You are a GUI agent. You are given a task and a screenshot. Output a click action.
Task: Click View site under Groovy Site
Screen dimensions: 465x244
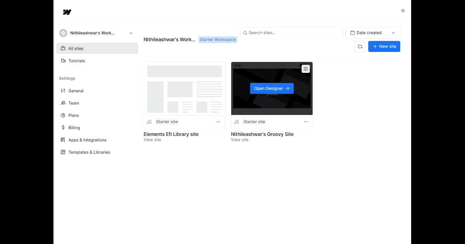[239, 140]
